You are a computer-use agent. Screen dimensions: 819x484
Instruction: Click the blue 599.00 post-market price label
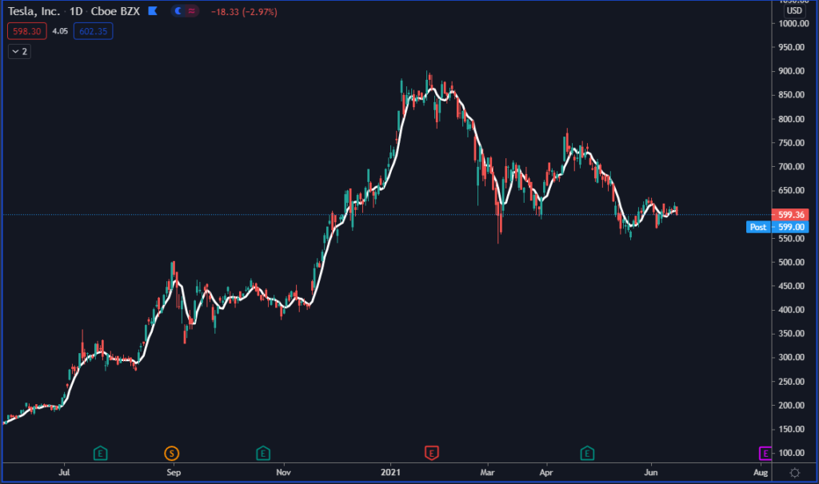[x=791, y=227]
